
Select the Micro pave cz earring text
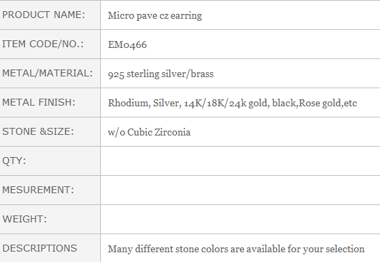155,16
